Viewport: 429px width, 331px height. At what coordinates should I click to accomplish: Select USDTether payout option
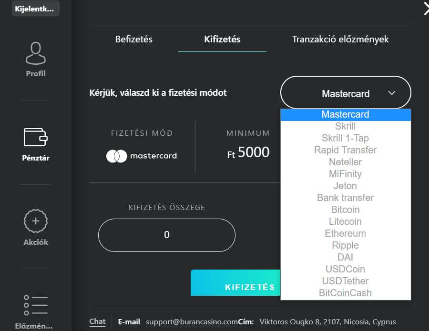[x=346, y=281]
